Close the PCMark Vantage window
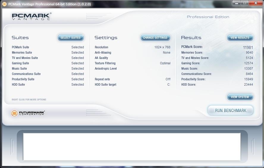 click(x=256, y=3)
